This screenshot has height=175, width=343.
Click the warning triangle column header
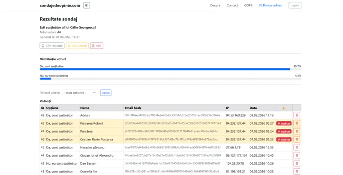[x=284, y=108]
